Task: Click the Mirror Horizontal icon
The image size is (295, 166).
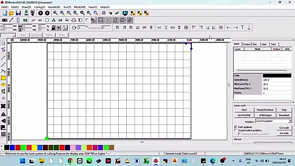Action: (3, 114)
